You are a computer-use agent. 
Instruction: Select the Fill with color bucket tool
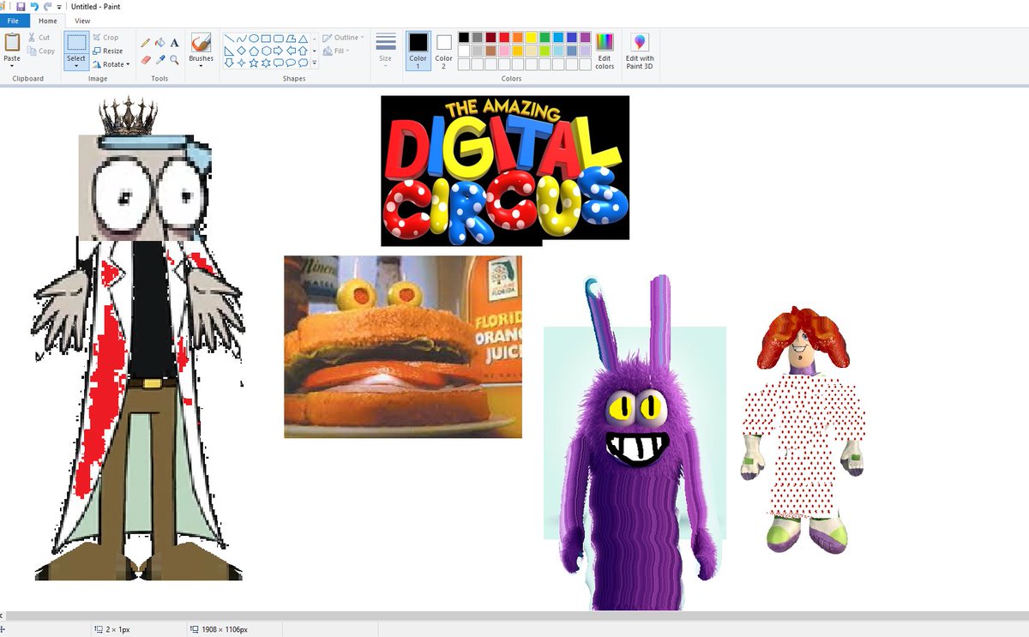click(x=159, y=42)
